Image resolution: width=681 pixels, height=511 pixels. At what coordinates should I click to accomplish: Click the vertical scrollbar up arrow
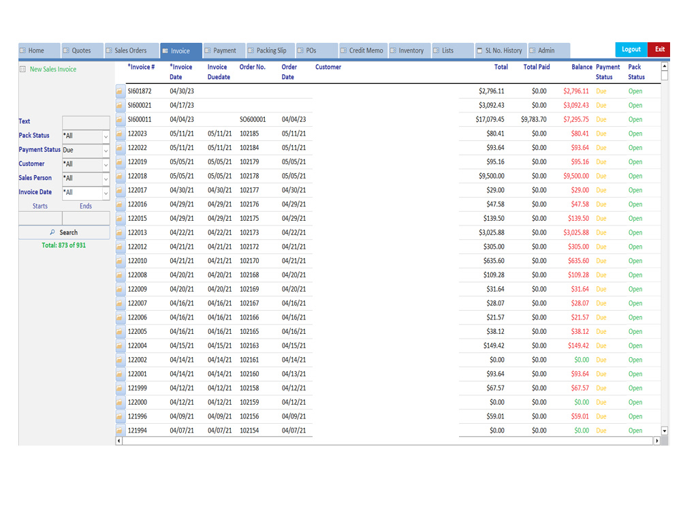click(665, 66)
